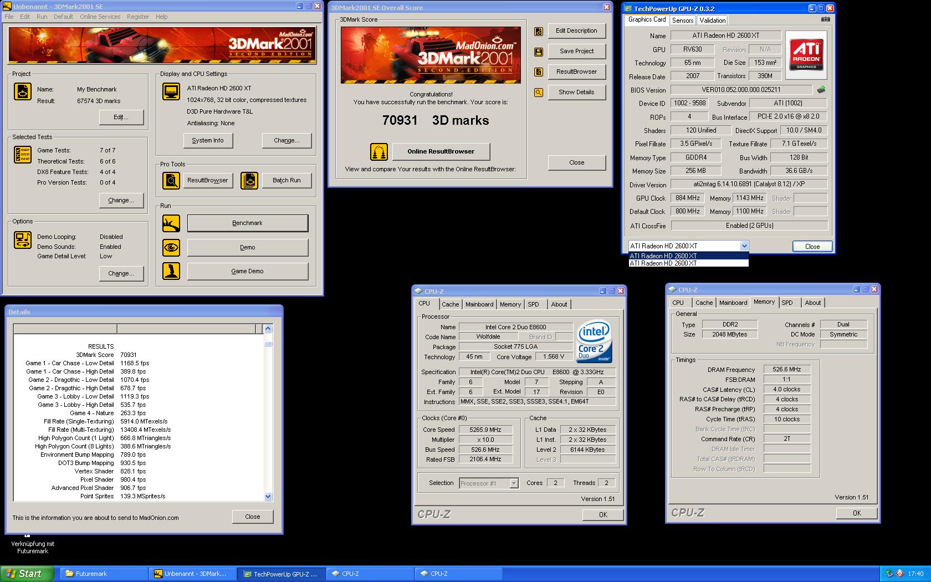The width and height of the screenshot is (931, 582).
Task: Click the Close button in GPU-Z
Action: point(812,247)
